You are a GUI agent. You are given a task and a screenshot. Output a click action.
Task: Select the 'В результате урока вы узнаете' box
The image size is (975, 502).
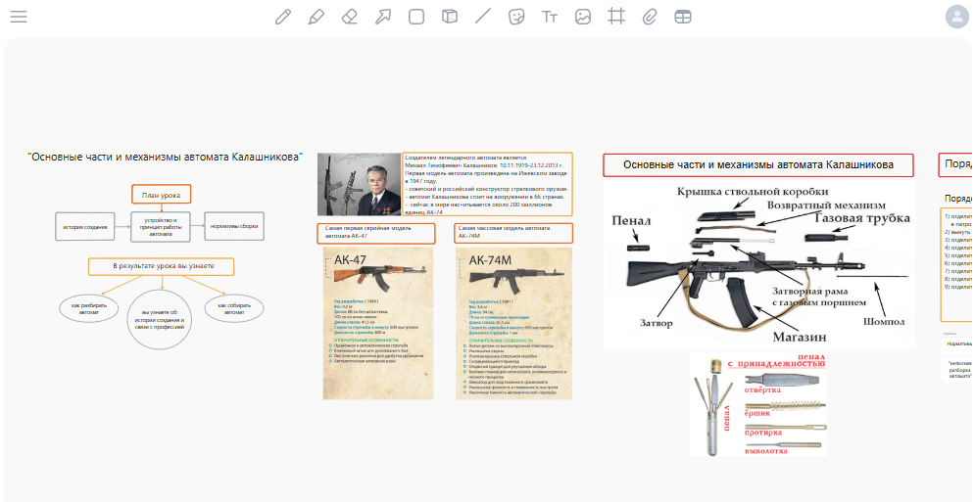pos(161,266)
